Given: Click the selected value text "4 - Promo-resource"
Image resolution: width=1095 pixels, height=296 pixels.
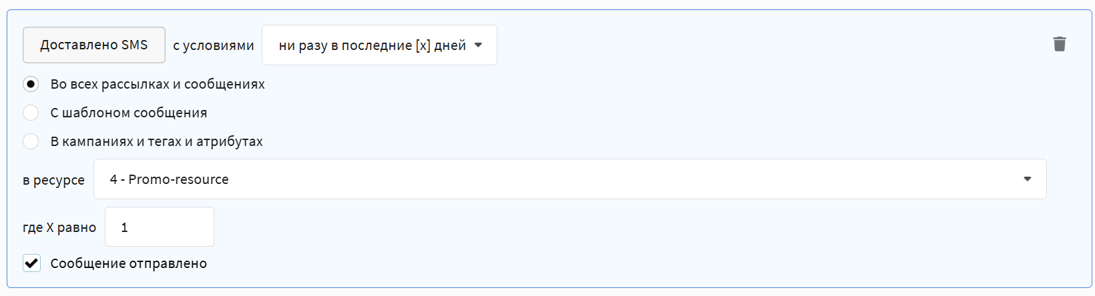Looking at the screenshot, I should pos(170,179).
